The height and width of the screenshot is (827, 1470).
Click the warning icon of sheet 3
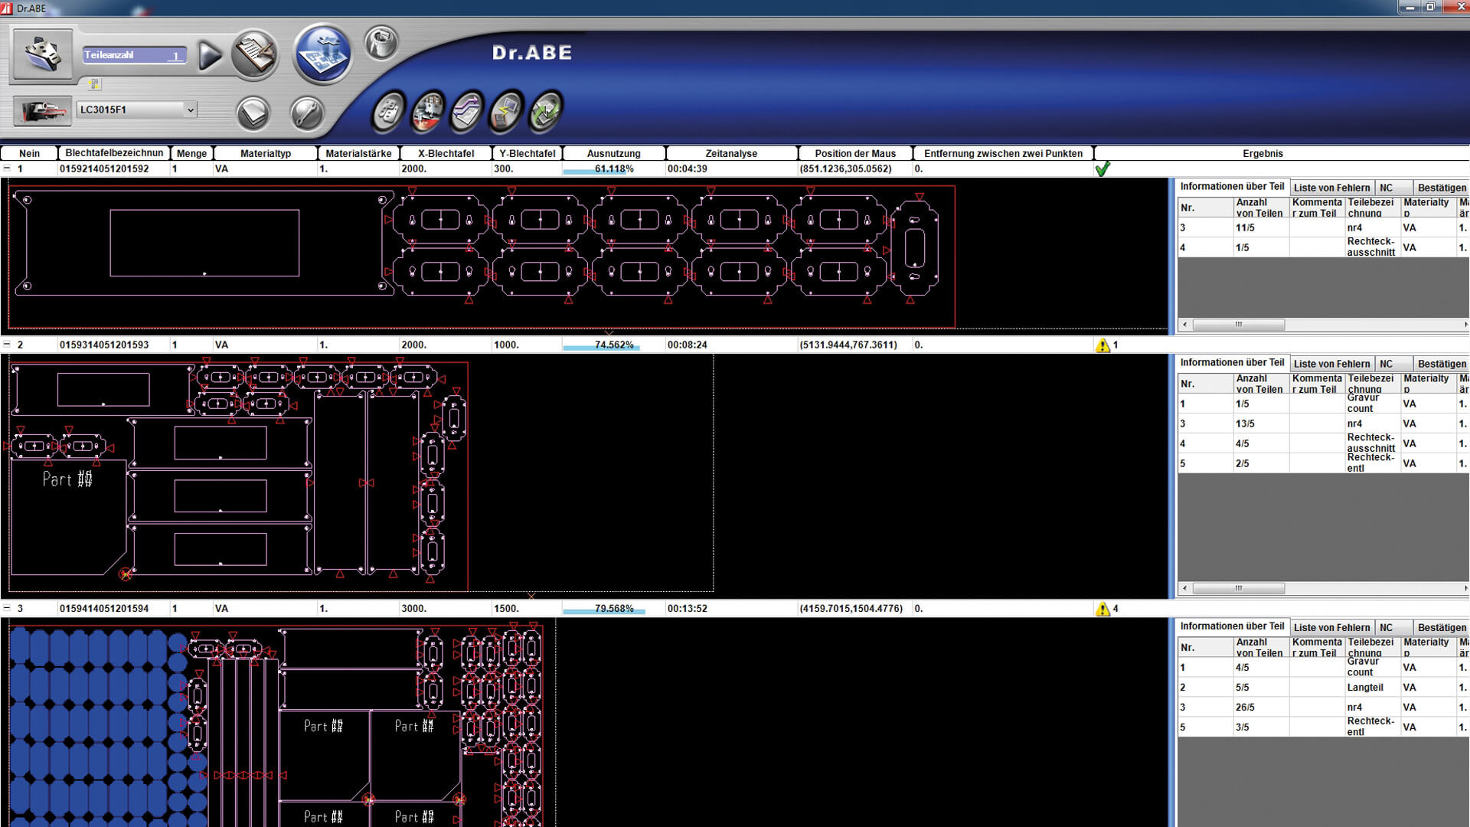pyautogui.click(x=1102, y=609)
